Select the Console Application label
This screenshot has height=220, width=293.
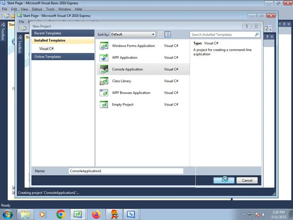[127, 69]
